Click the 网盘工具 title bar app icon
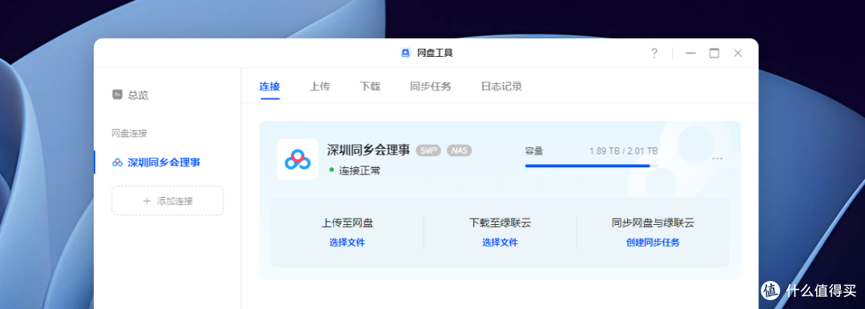Viewport: 865px width, 309px height. [x=405, y=53]
